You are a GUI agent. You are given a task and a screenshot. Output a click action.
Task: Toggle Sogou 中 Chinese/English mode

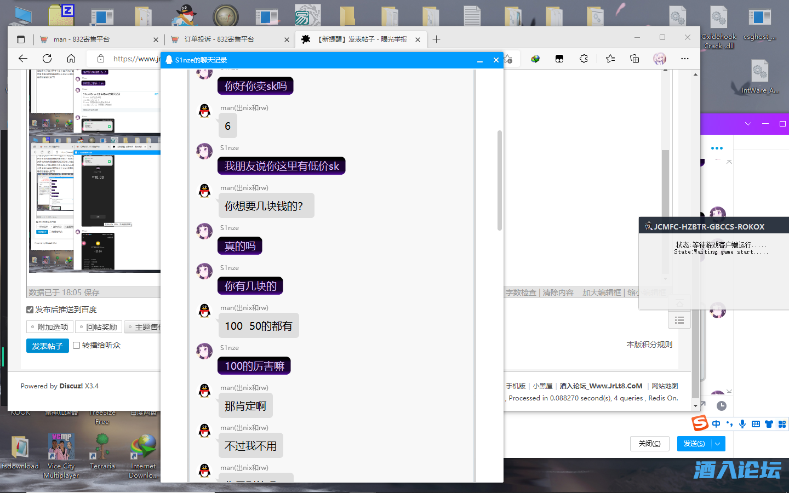(716, 424)
